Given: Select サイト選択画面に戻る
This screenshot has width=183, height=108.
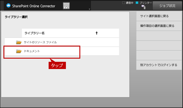Looking at the screenshot, I should click(159, 16).
